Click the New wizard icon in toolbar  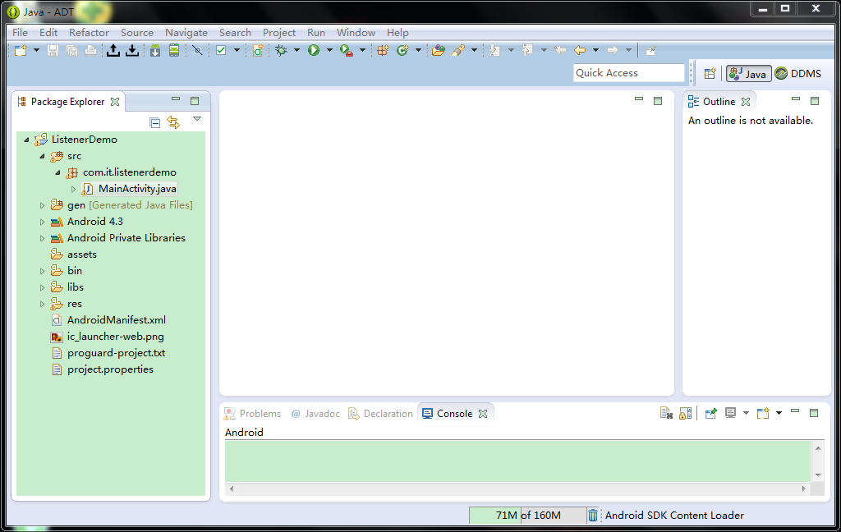pyautogui.click(x=21, y=50)
